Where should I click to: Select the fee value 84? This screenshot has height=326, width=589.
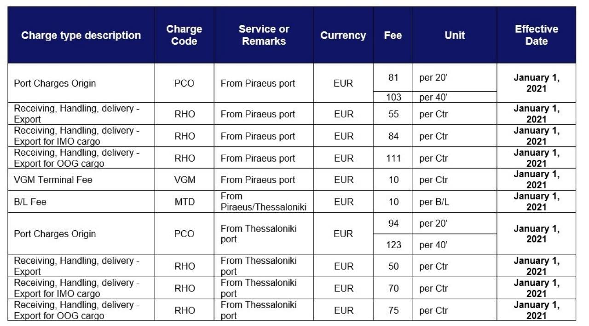pos(393,136)
